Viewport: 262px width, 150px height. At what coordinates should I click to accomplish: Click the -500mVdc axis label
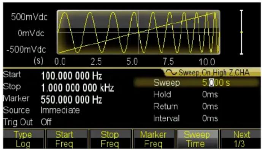(x=26, y=50)
